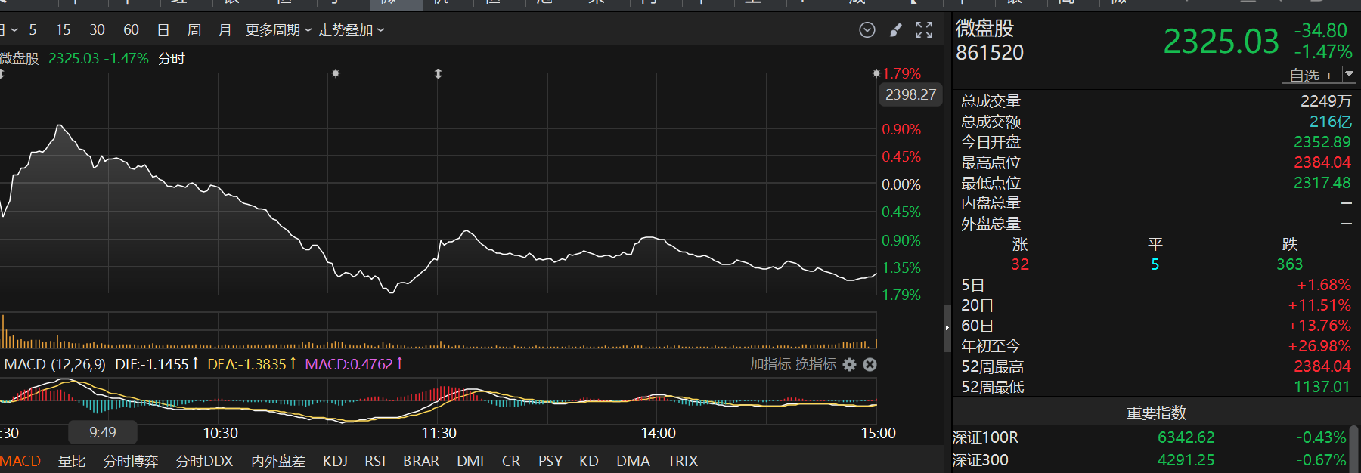Switch to the KDJ indicator tab

point(335,461)
